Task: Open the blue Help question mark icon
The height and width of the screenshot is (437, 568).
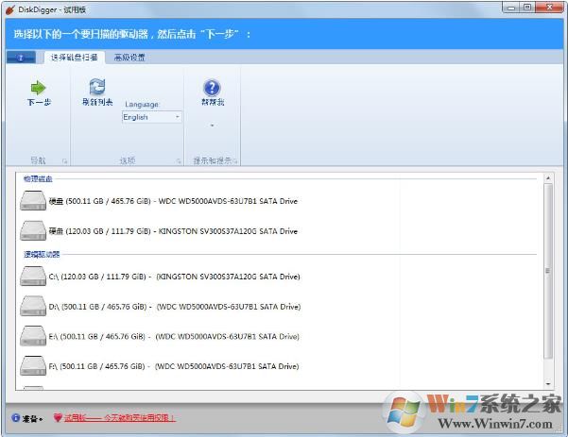Action: (x=212, y=88)
